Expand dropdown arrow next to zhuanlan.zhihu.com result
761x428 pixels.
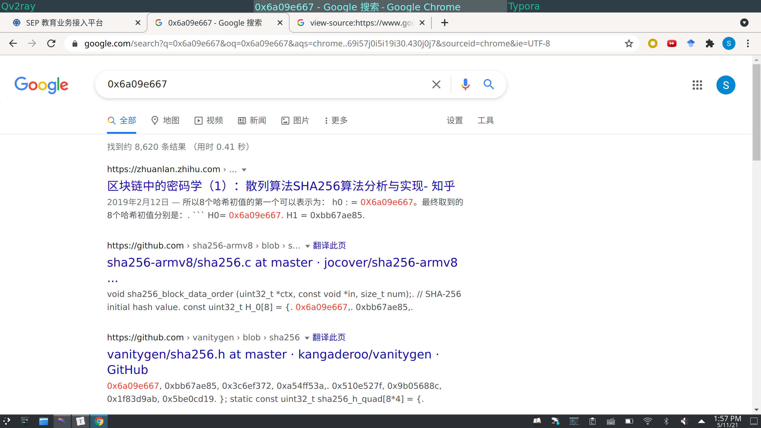click(244, 169)
